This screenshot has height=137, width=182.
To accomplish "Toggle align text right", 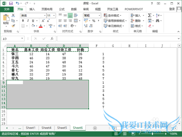I will (x=70, y=21).
